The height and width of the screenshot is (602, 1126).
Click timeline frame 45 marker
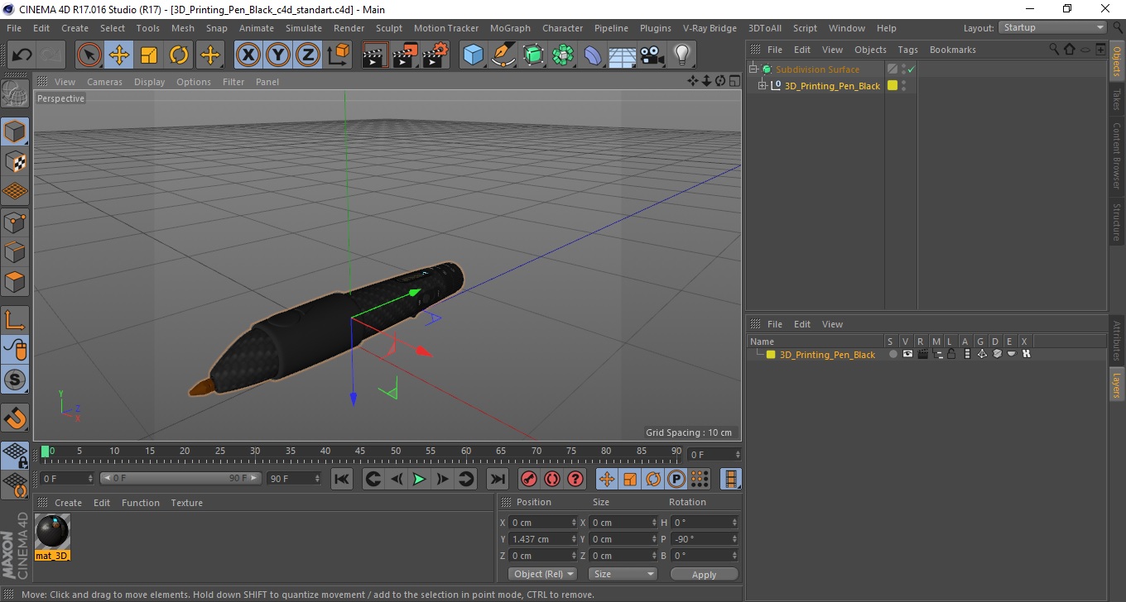click(360, 452)
